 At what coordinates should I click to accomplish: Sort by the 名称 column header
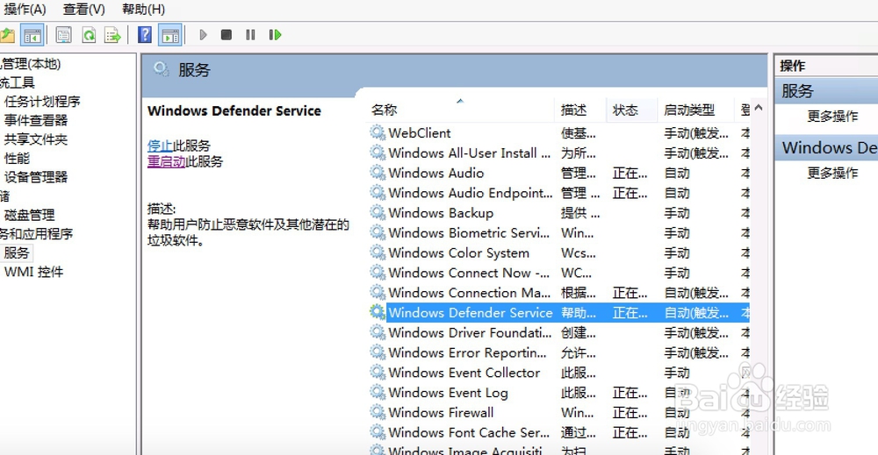(461, 110)
